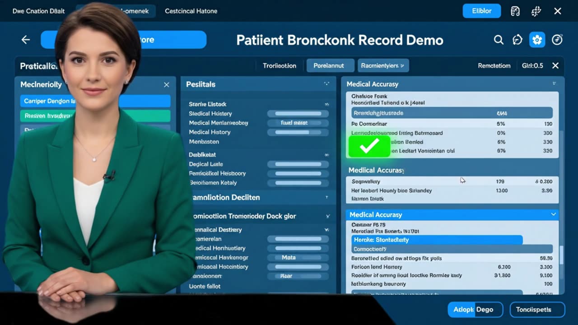Collapse the ennalical Desttery group

326,230
